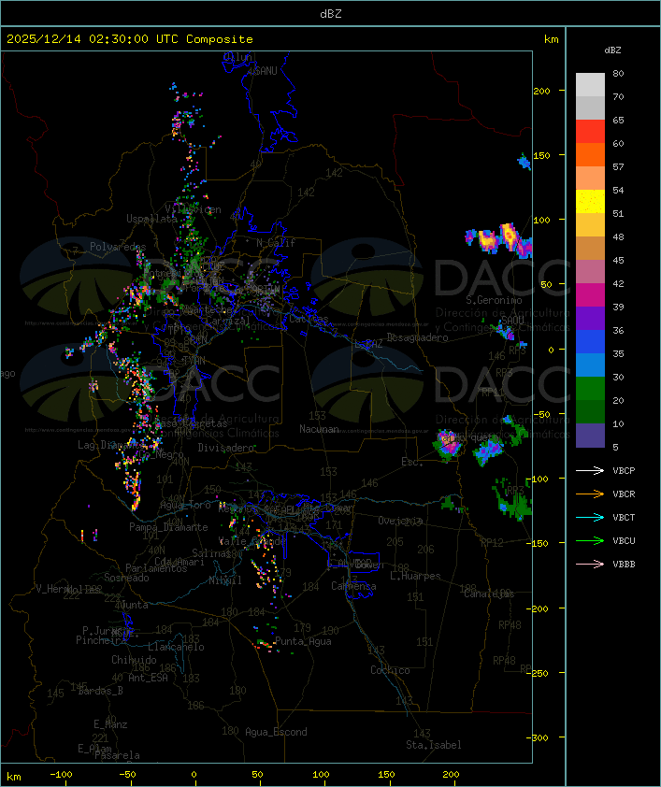Click the cyan VBCT arrow icon
Image resolution: width=661 pixels, height=787 pixels.
click(590, 518)
